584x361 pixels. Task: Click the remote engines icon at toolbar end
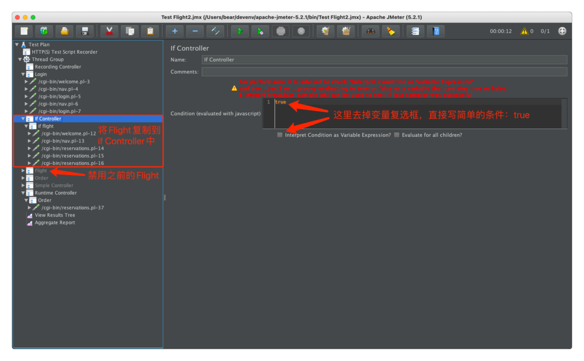(x=562, y=31)
